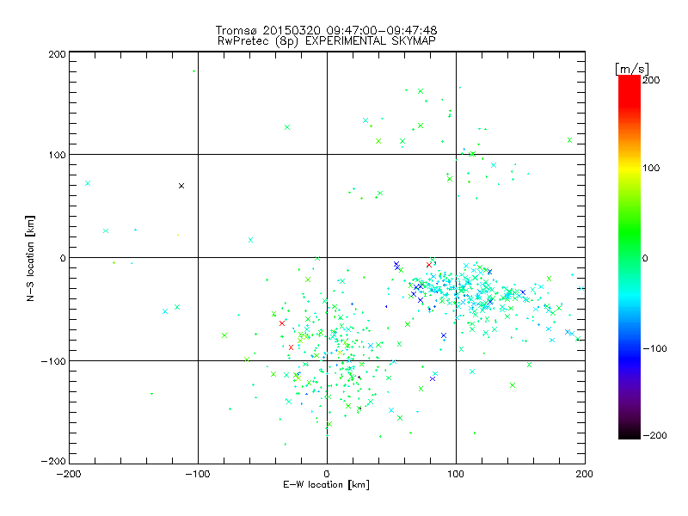
Task: Click the colorbar label '-200' at bottom
Action: 655,435
